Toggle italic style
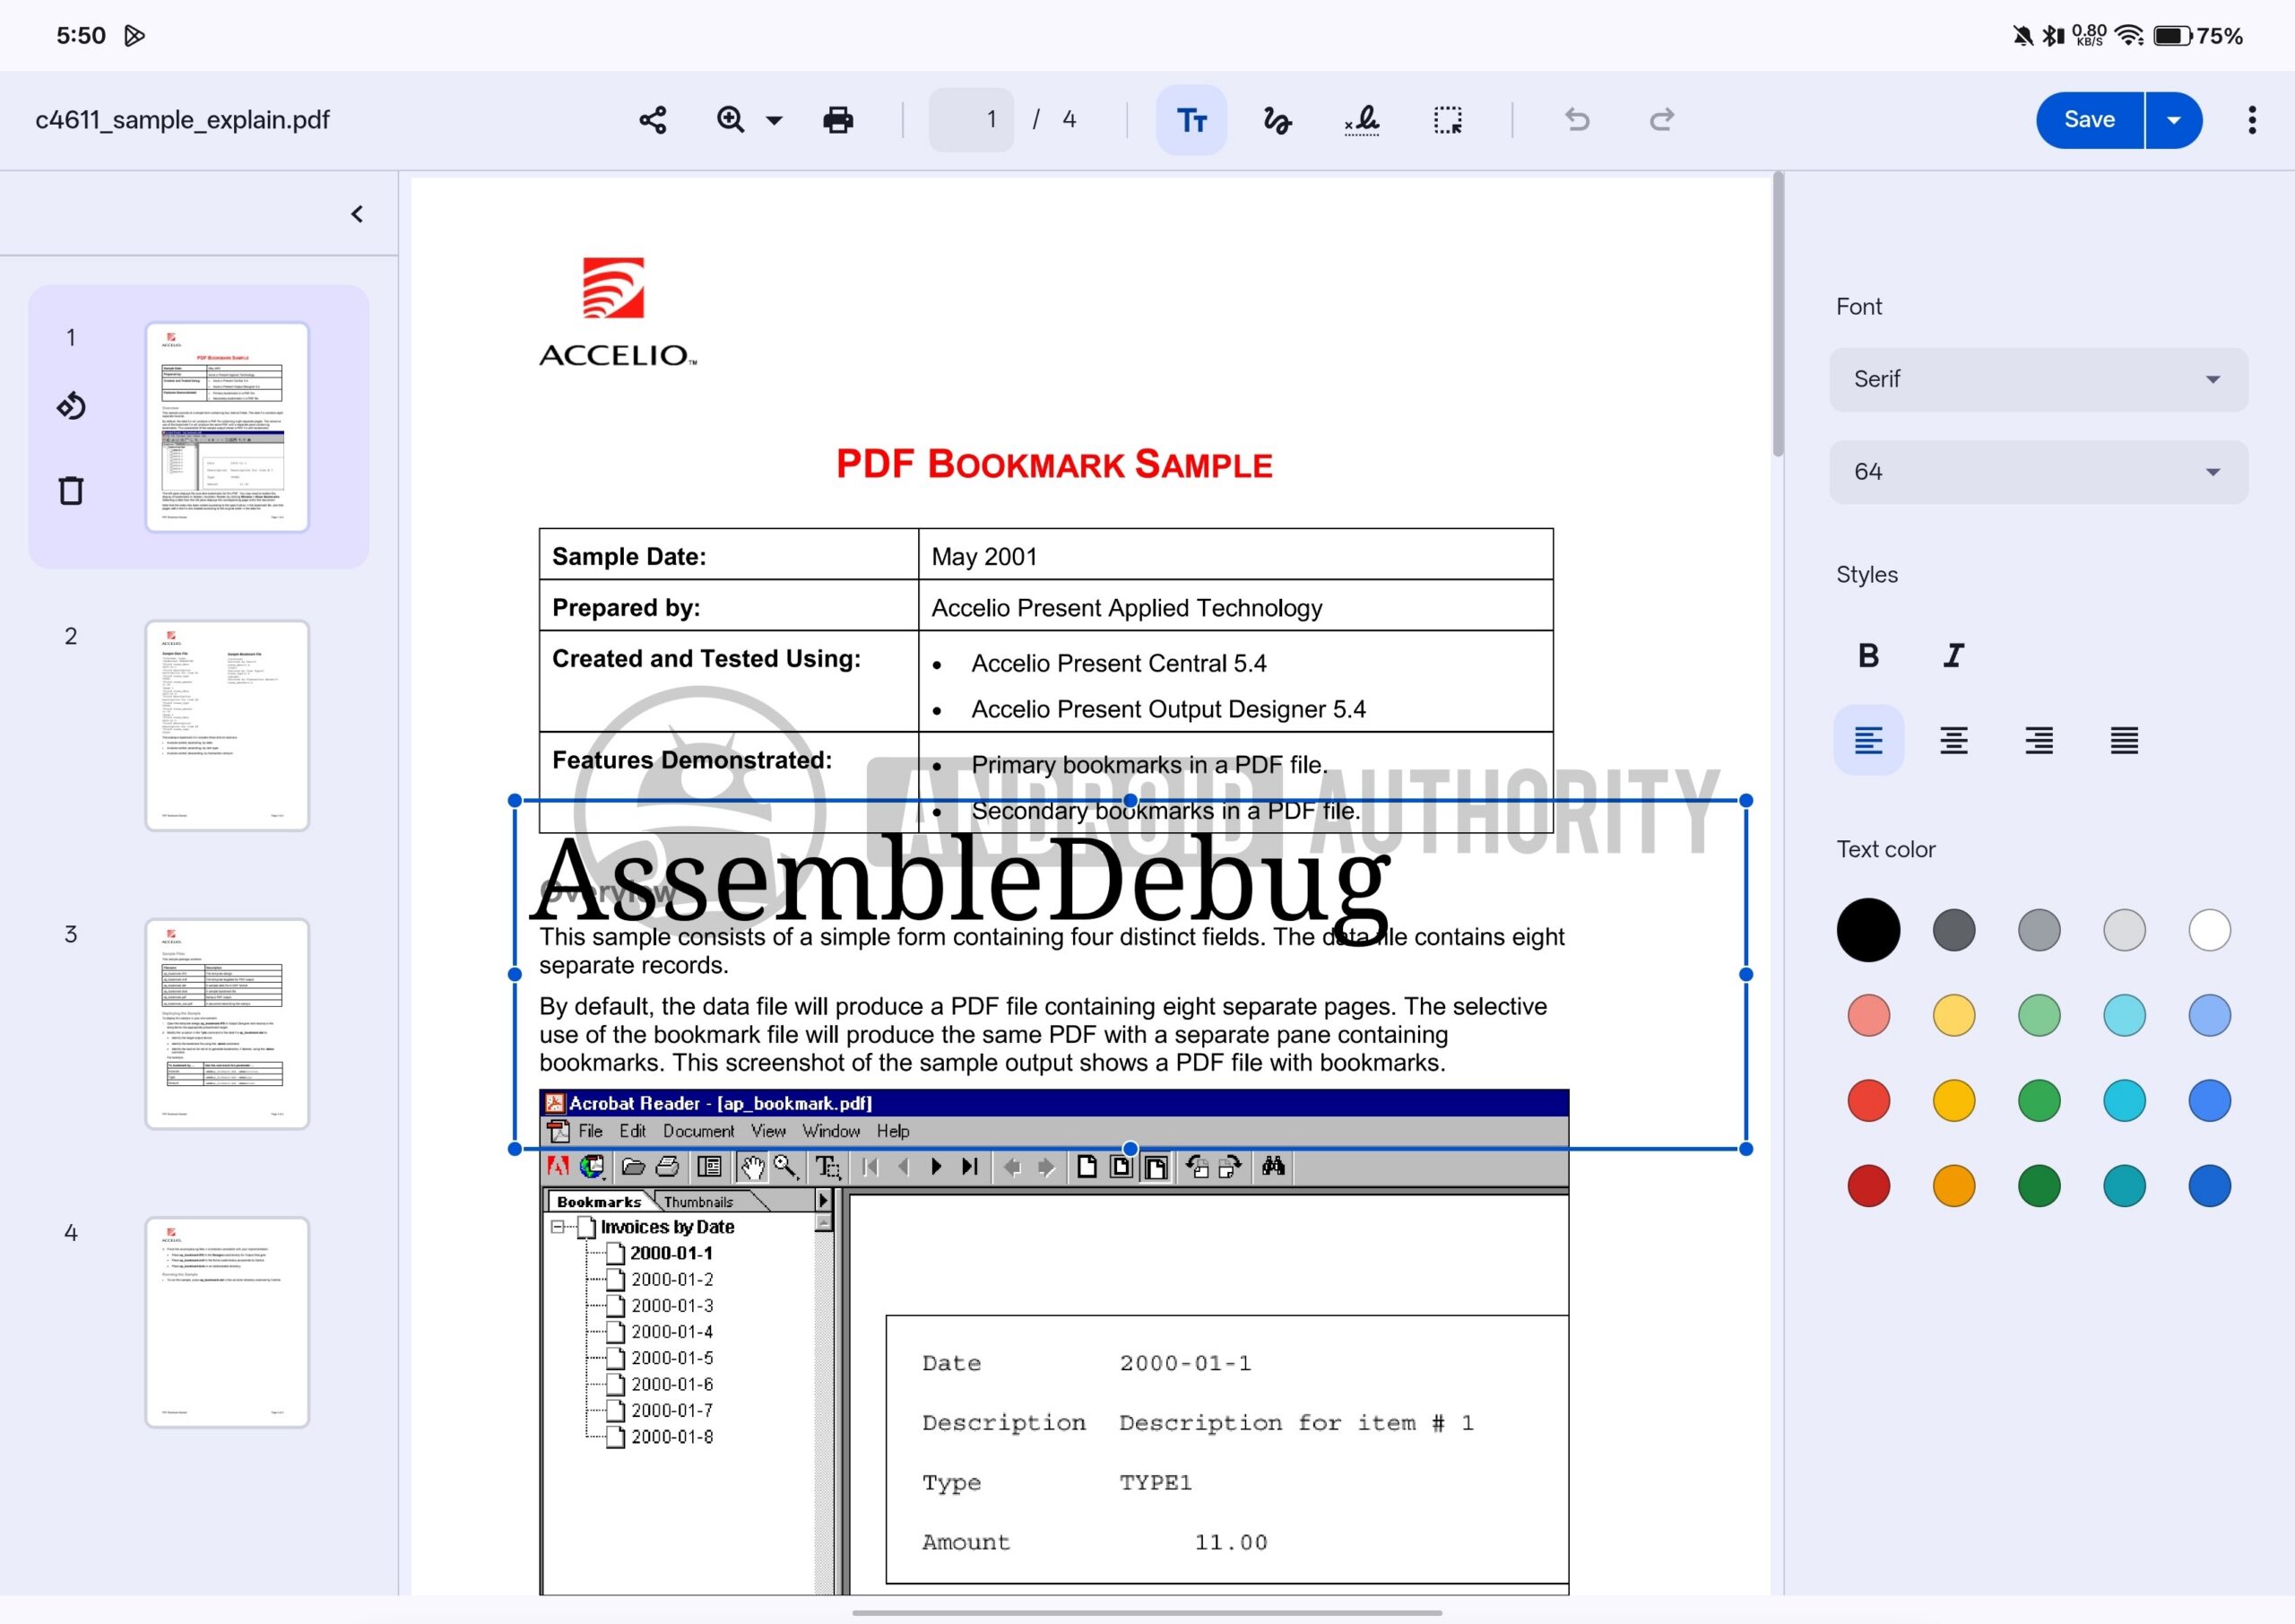Screen dimensions: 2295x1624 [1953, 656]
